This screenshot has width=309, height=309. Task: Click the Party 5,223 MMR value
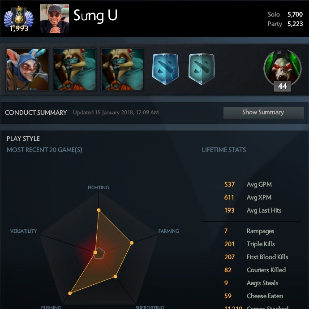click(295, 24)
